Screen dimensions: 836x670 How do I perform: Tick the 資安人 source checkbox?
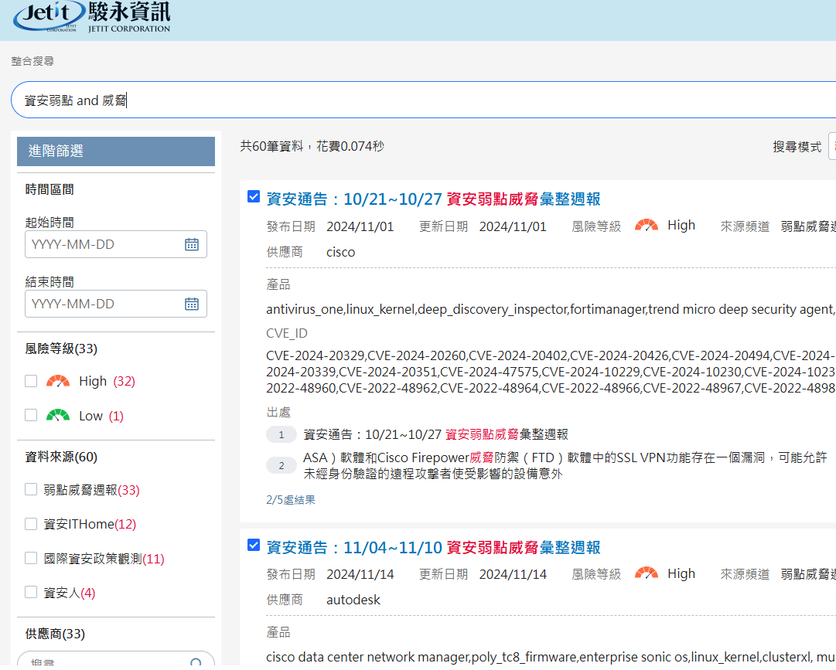(31, 592)
